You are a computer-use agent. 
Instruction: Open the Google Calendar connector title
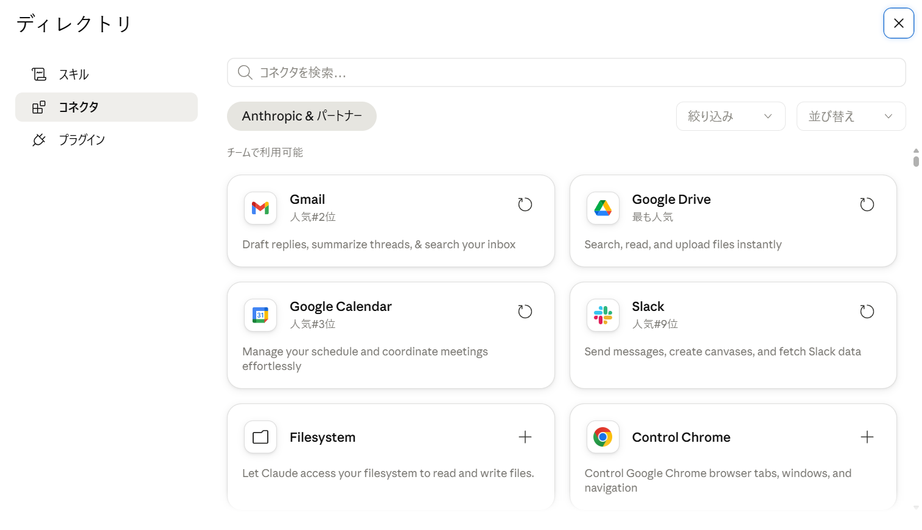(341, 307)
